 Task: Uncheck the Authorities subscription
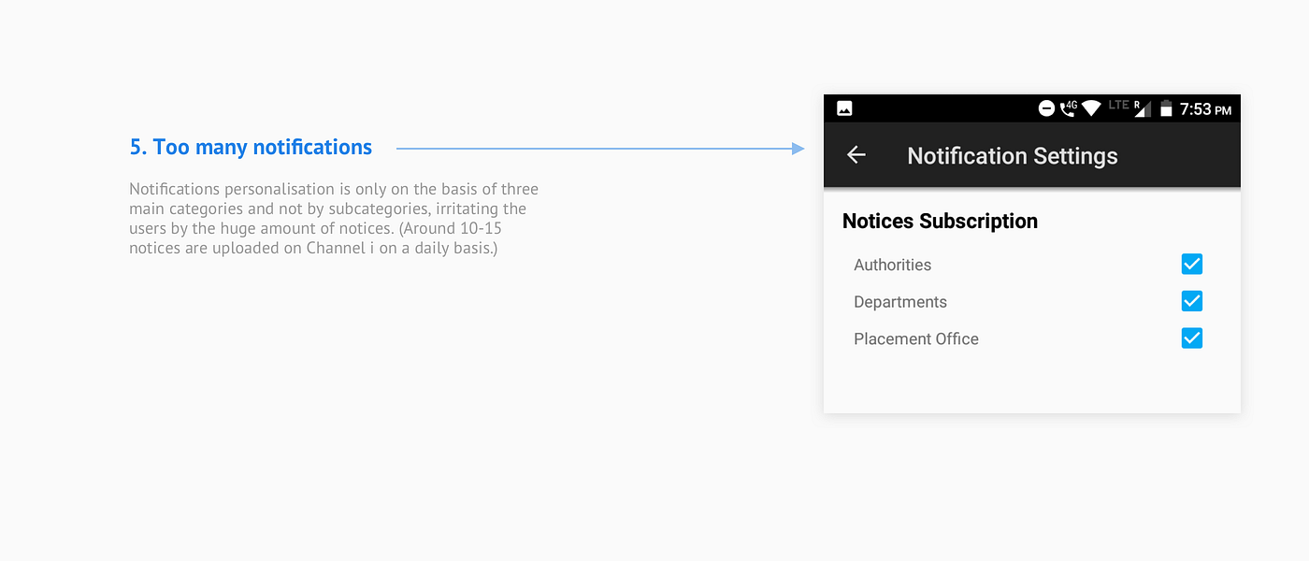pyautogui.click(x=1191, y=264)
